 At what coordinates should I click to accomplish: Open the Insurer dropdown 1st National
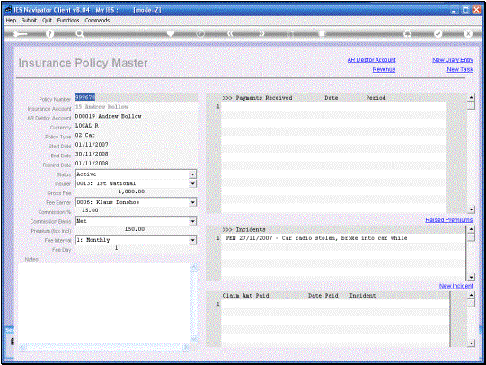point(193,183)
